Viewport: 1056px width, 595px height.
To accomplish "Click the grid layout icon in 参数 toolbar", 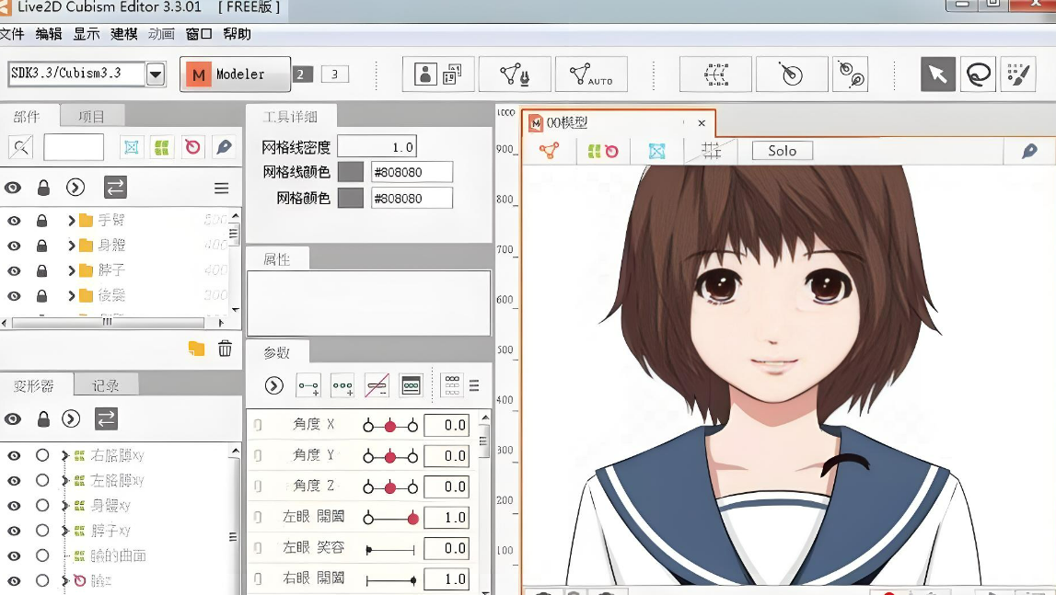I will coord(452,385).
